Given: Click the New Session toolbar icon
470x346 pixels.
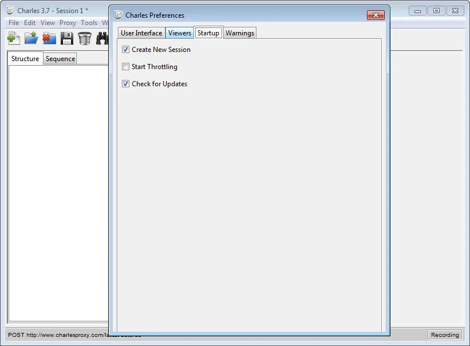Looking at the screenshot, I should click(14, 38).
